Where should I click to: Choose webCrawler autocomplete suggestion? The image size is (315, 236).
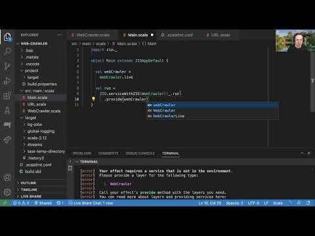pyautogui.click(x=213, y=105)
